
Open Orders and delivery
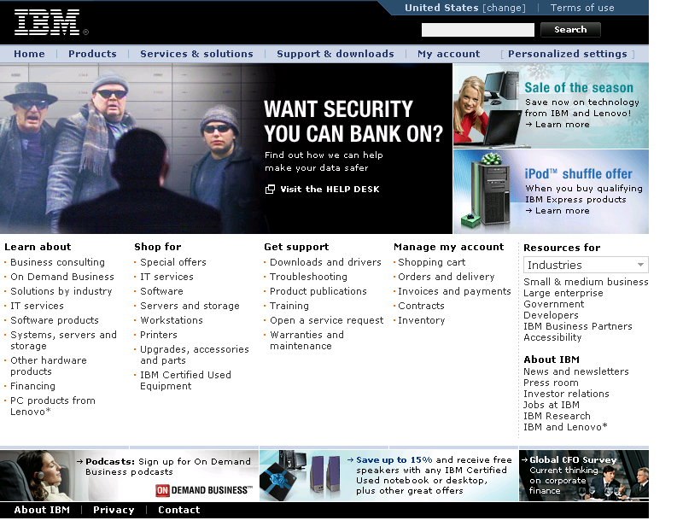[x=447, y=277]
